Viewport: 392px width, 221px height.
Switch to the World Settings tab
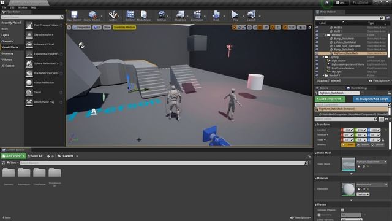[x=356, y=88]
